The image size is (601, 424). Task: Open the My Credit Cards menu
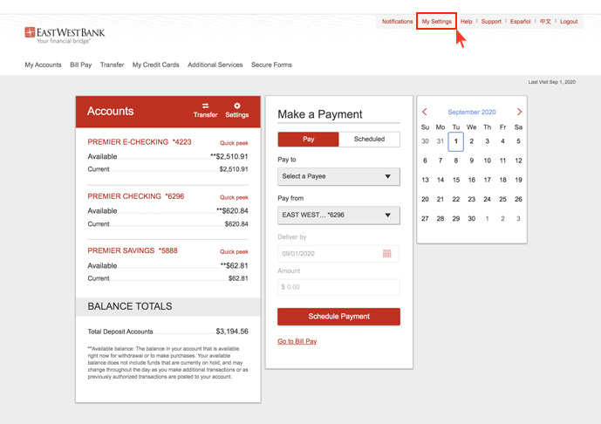(155, 65)
